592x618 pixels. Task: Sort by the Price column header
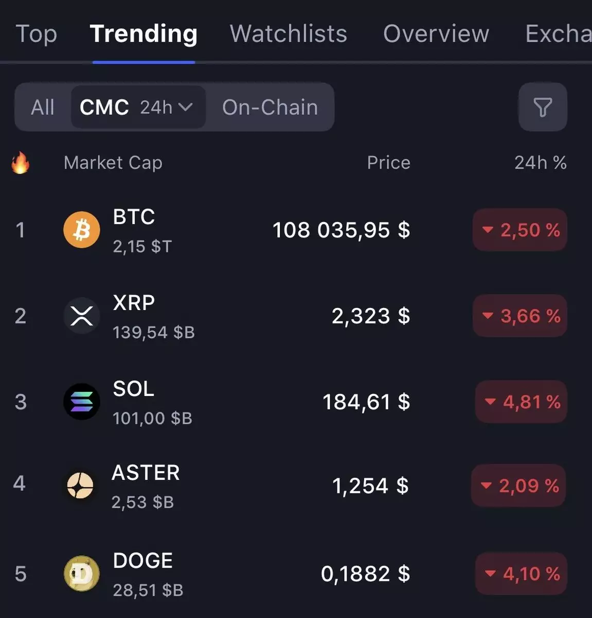coord(388,163)
